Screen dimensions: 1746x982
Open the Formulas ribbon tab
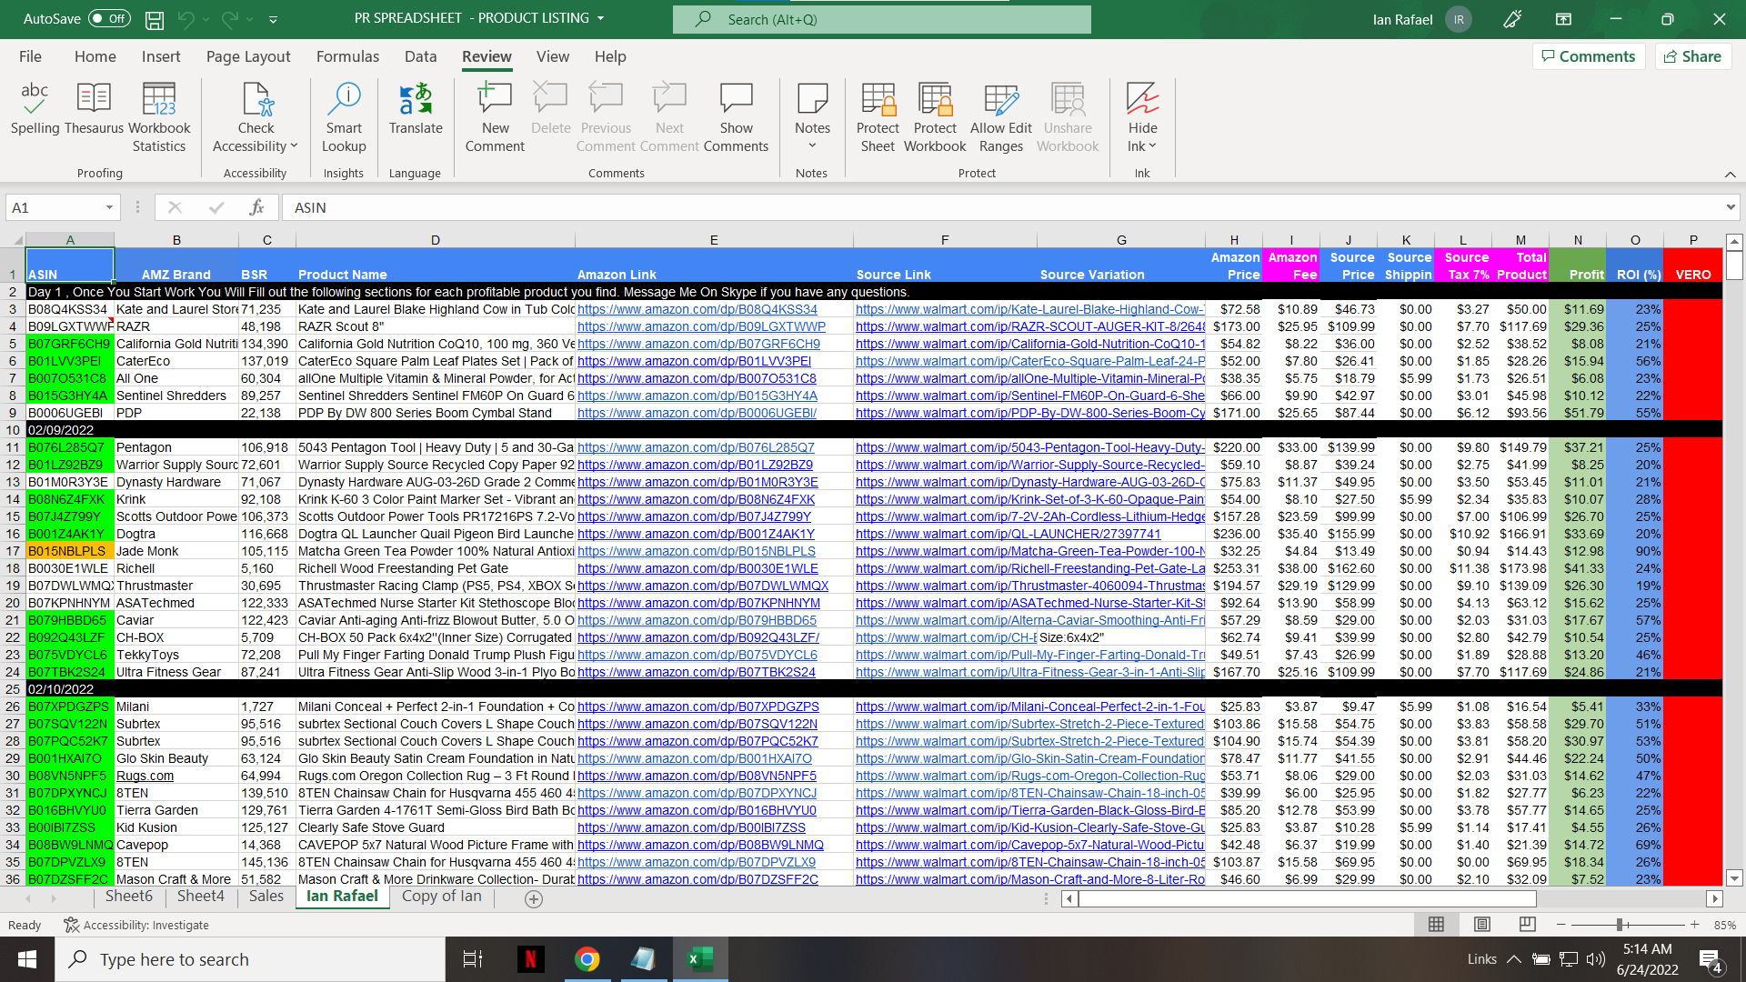[347, 56]
